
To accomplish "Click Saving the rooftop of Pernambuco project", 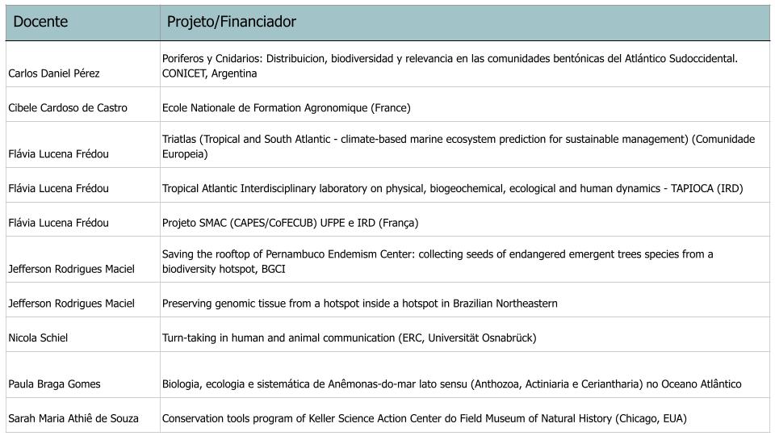I will [437, 261].
